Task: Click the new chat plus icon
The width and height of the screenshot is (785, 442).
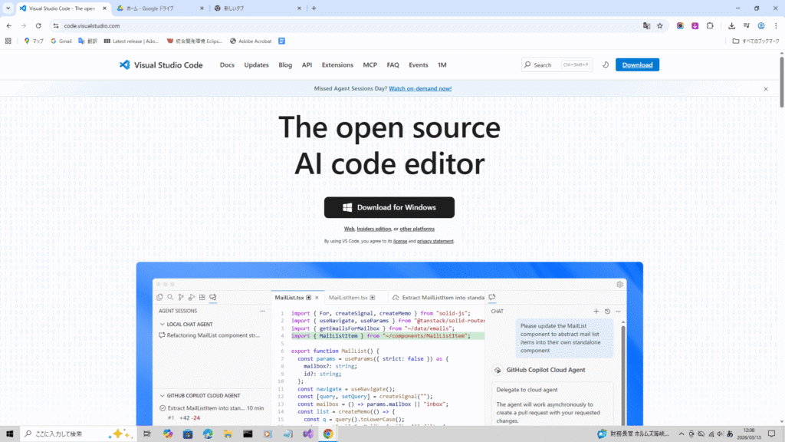Action: 596,312
